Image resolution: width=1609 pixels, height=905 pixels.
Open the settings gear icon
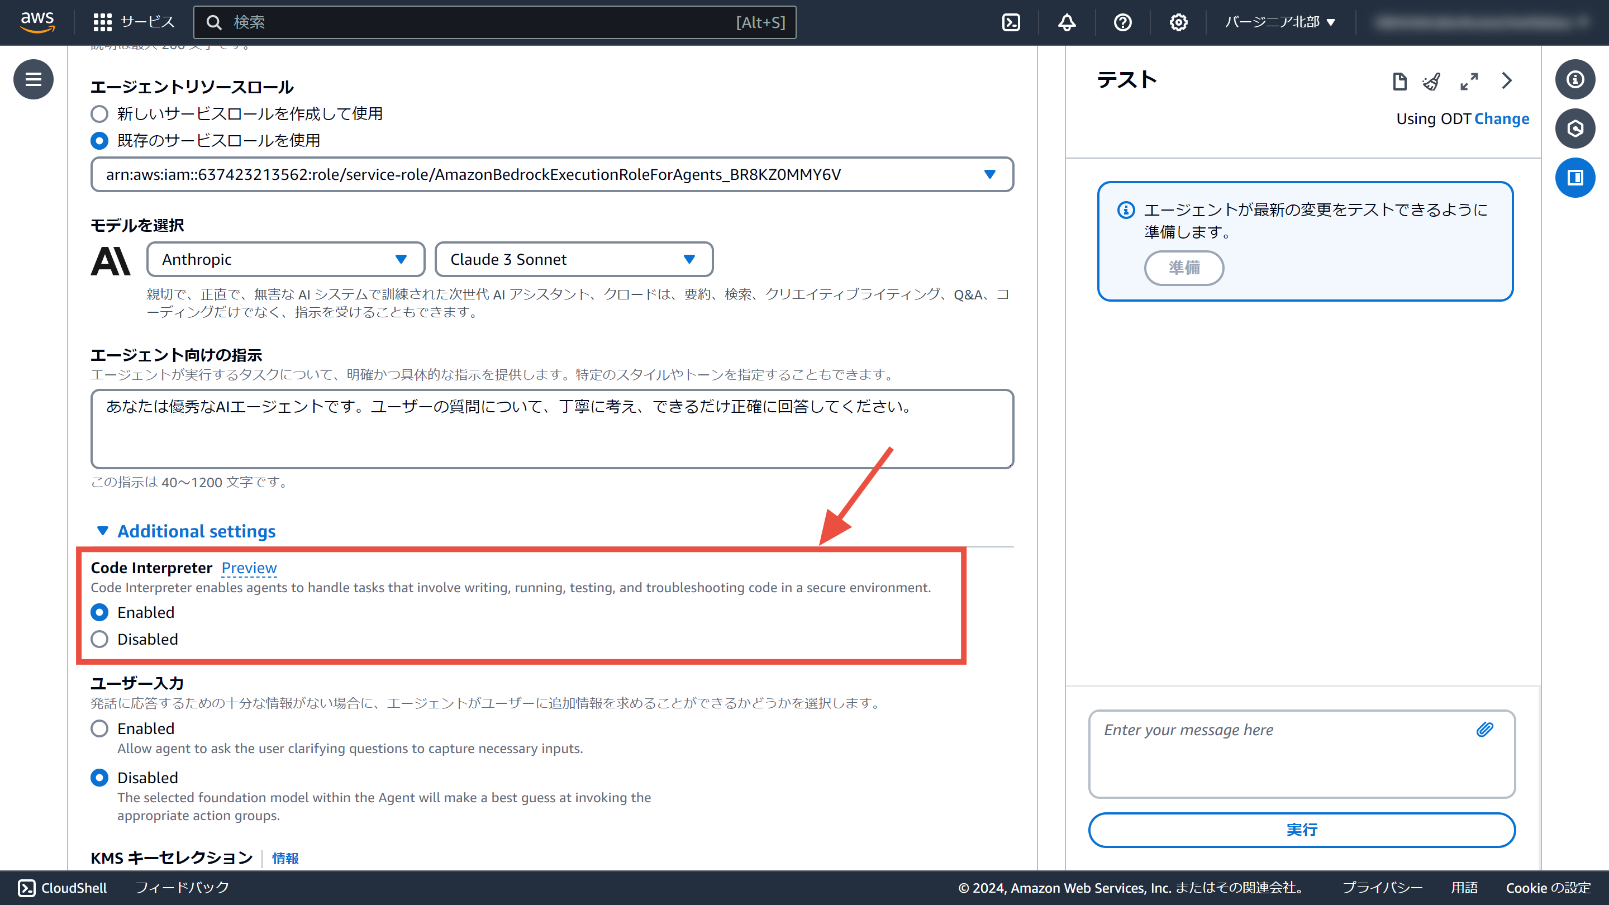pyautogui.click(x=1178, y=22)
